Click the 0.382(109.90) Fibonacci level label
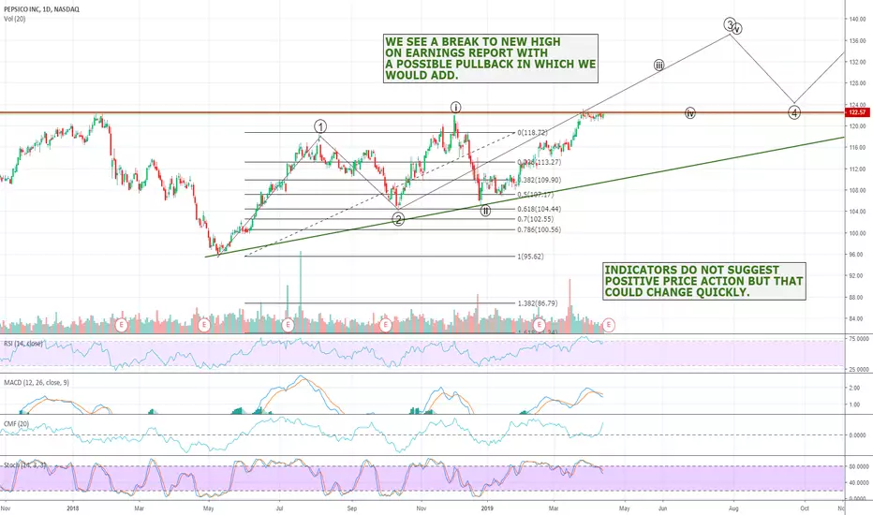This screenshot has width=873, height=515. tap(539, 180)
